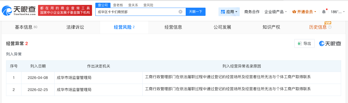Open the 商务合作 link

pyautogui.click(x=252, y=12)
